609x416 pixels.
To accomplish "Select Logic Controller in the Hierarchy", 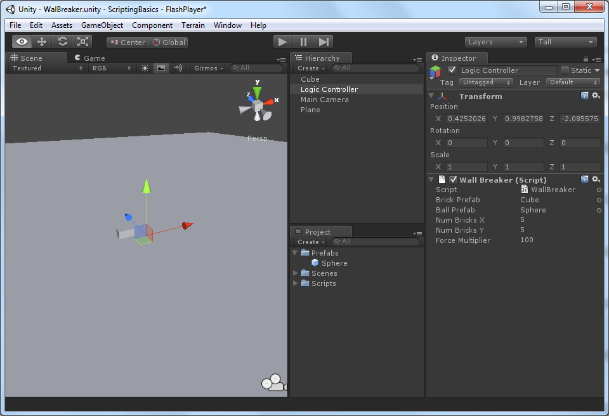I will [357, 89].
